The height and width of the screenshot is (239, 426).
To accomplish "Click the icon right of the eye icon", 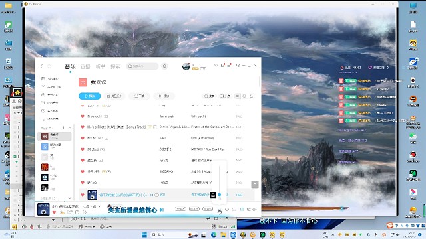I will pyautogui.click(x=251, y=96).
